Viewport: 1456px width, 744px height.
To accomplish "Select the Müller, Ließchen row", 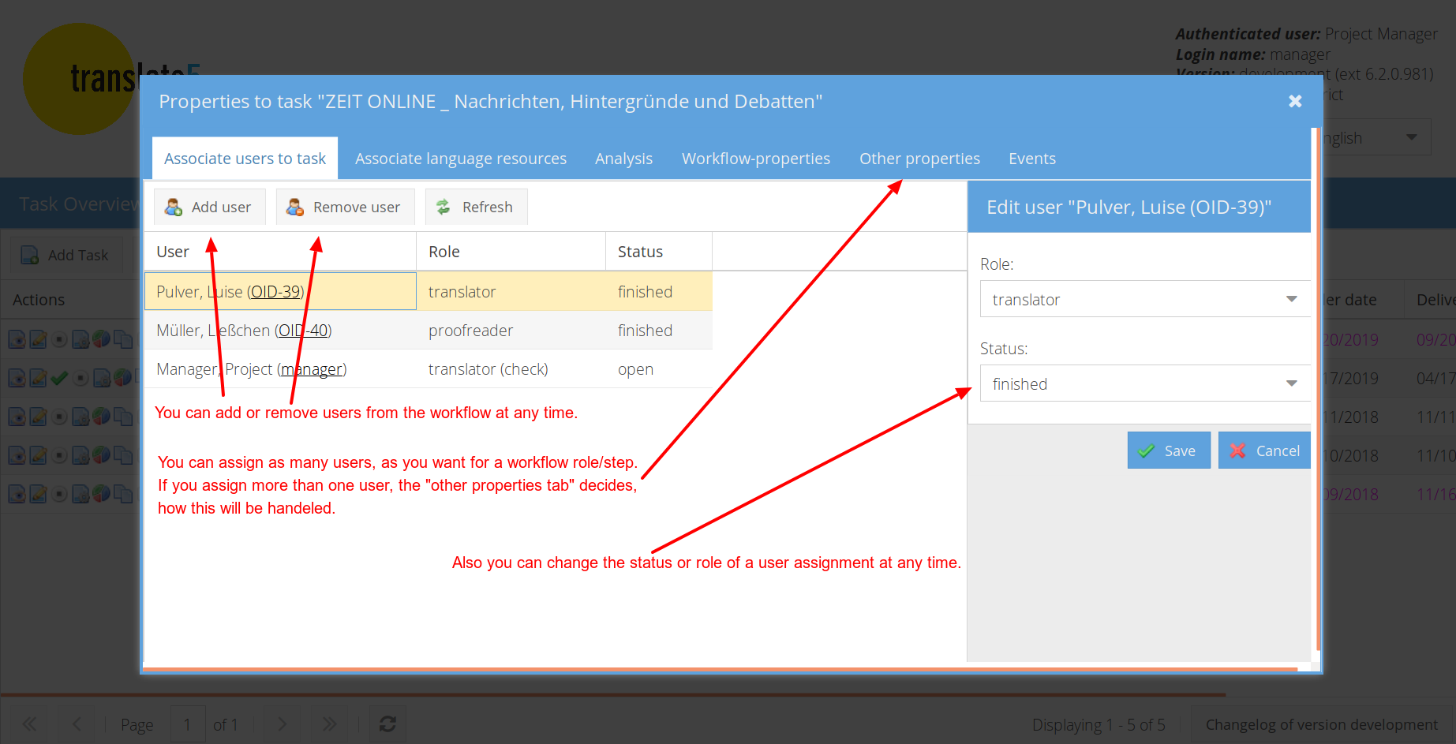I will (429, 330).
